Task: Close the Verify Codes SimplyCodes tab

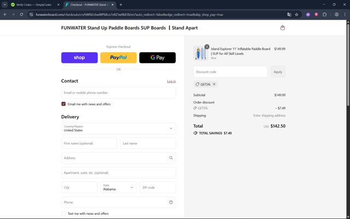Action: [59, 5]
